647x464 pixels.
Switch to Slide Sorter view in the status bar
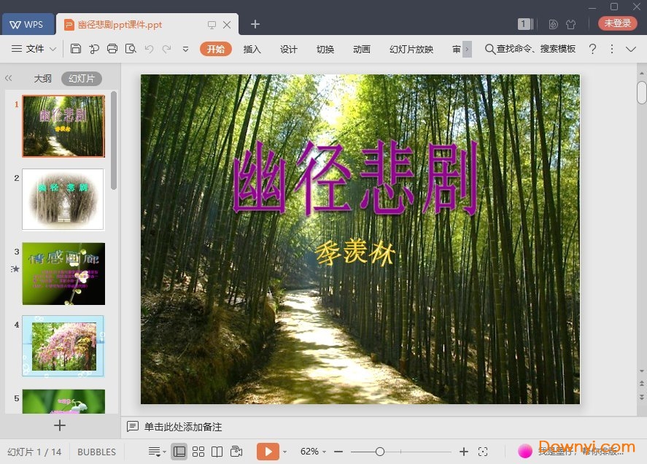click(x=198, y=451)
